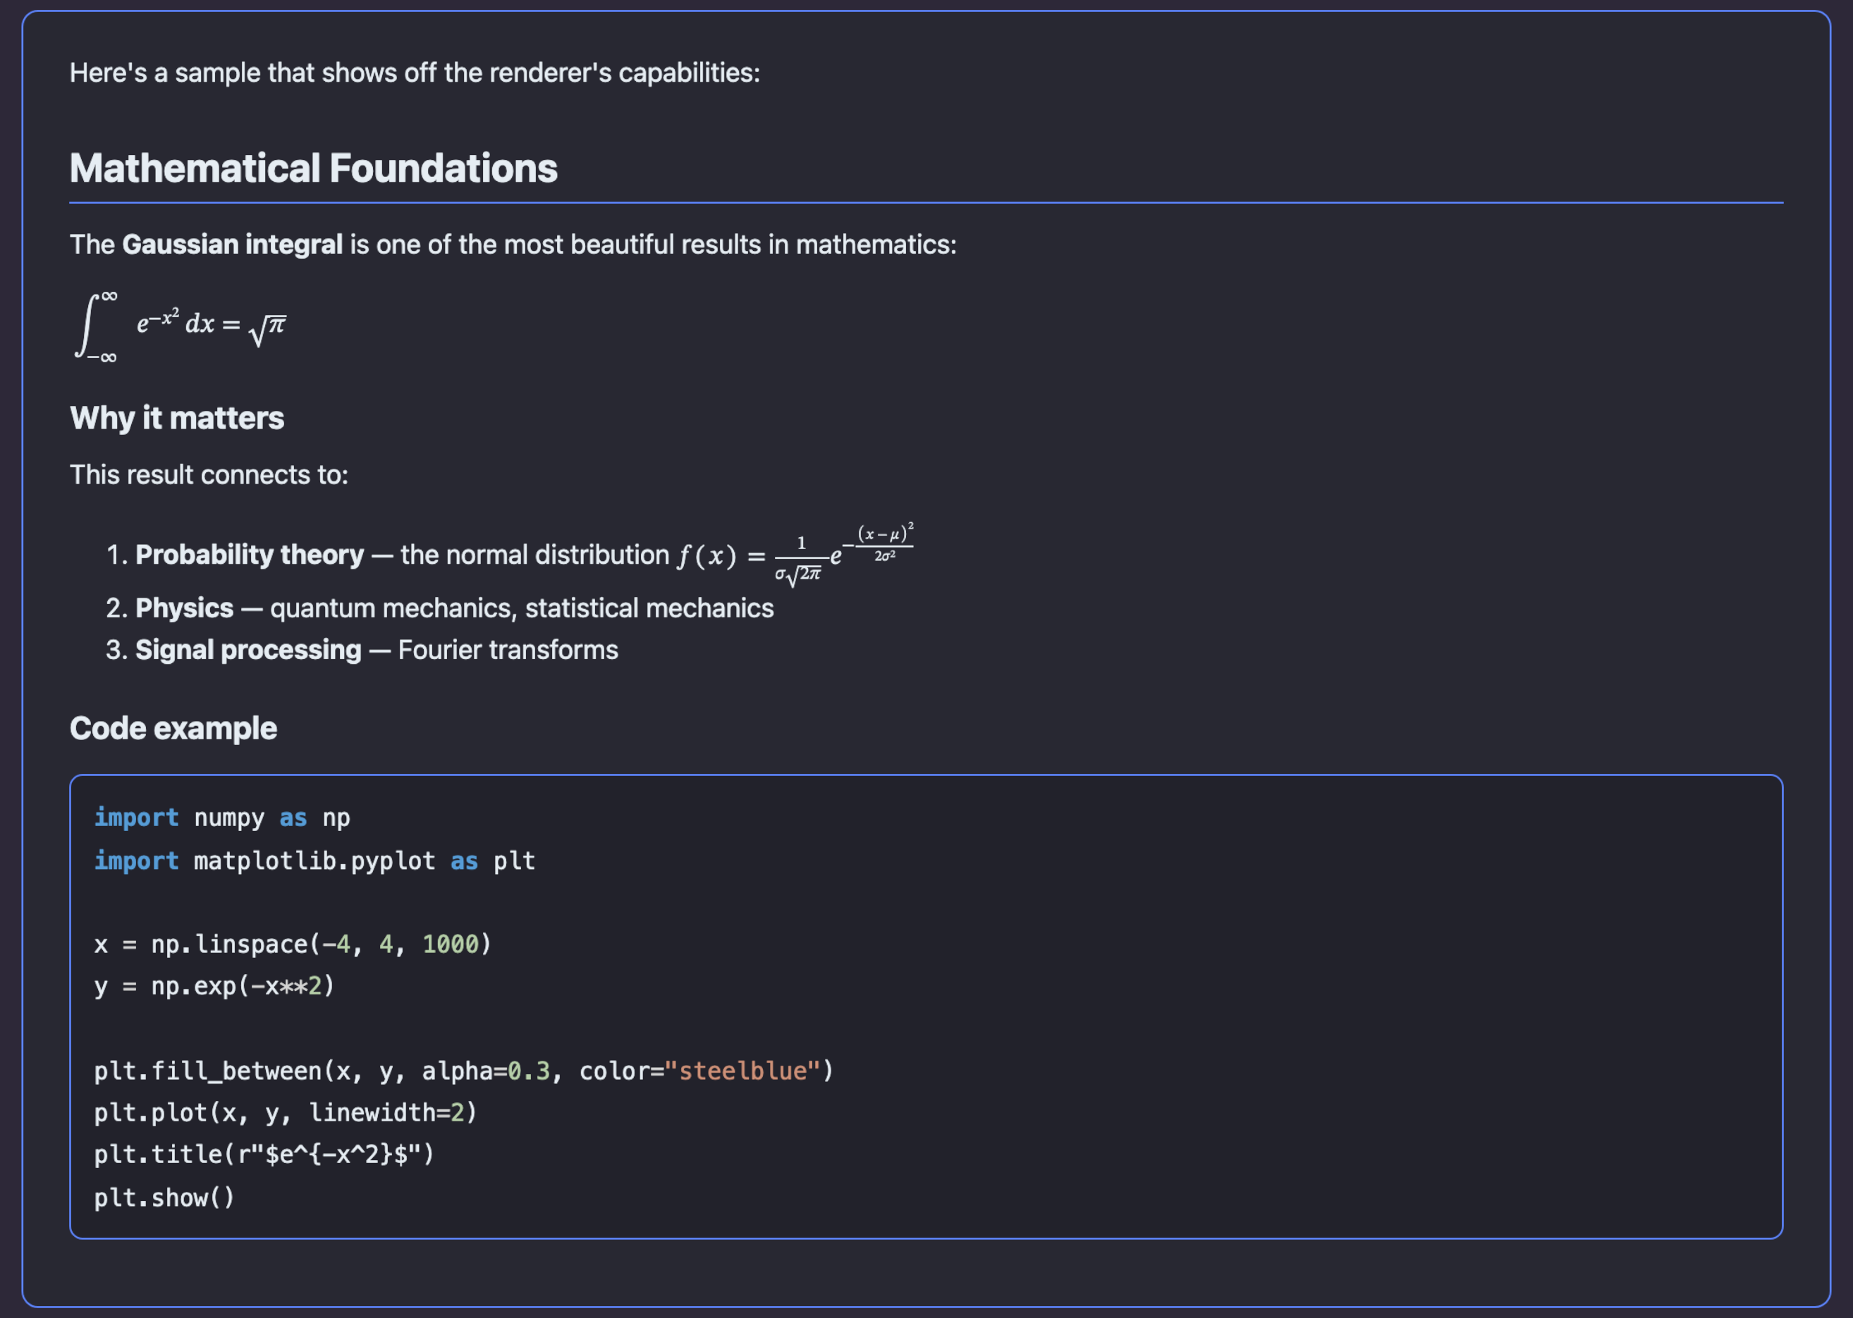This screenshot has width=1853, height=1318.
Task: Click the intro line "Here's a sample that shows off"
Action: click(x=415, y=73)
